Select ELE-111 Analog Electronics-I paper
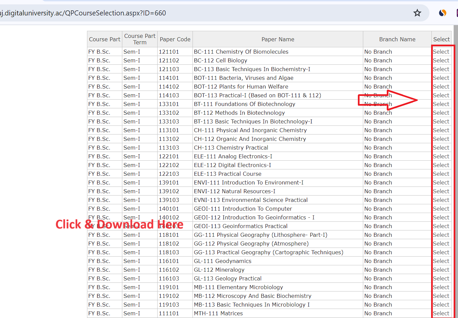The height and width of the screenshot is (318, 458). click(441, 156)
